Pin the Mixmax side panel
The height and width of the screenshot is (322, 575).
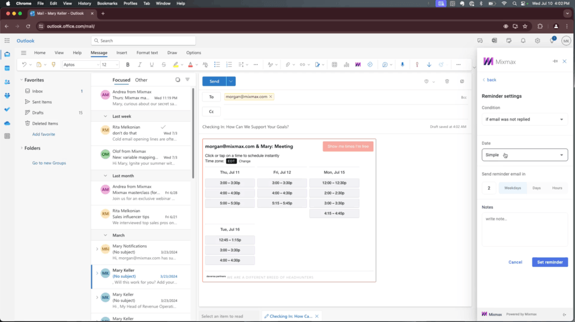(555, 61)
